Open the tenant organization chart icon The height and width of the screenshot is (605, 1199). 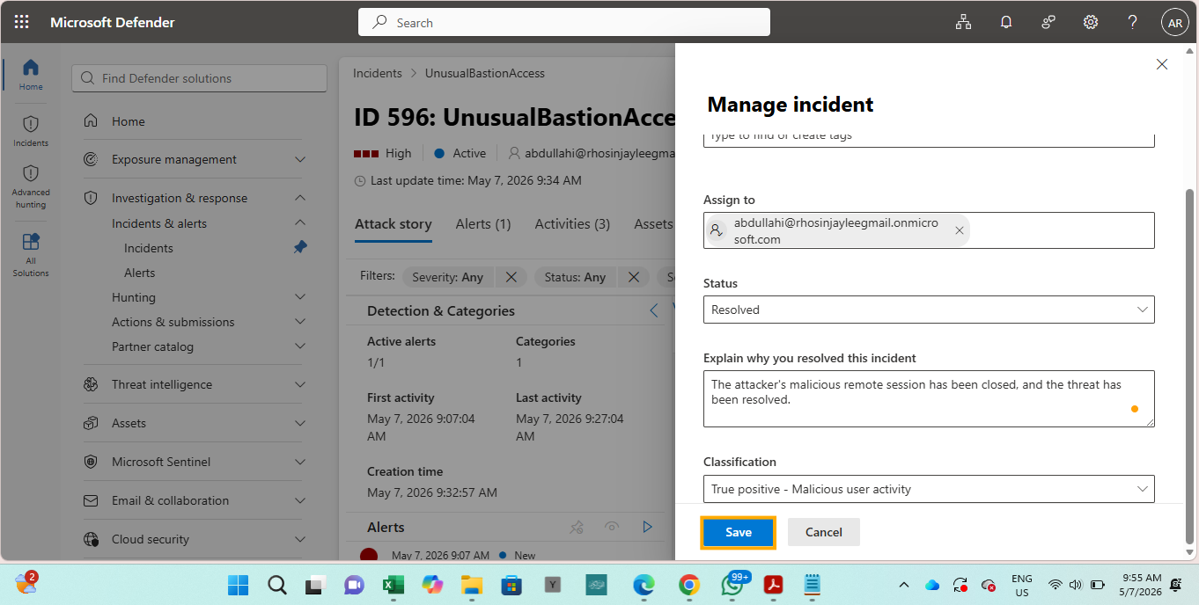(964, 23)
